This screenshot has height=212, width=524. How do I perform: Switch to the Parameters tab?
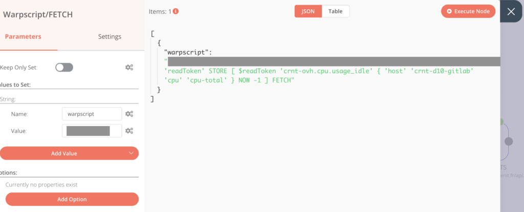coord(23,36)
